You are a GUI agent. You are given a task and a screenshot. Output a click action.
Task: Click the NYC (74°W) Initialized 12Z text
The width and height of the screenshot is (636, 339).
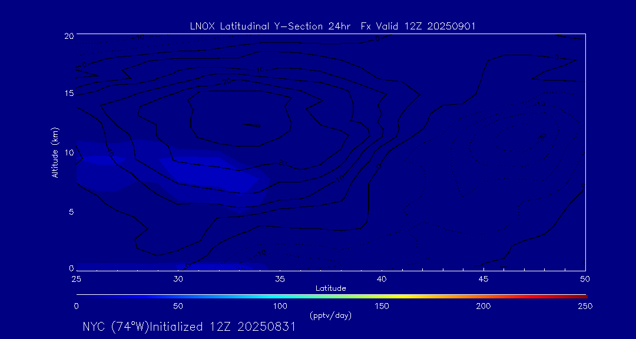click(x=189, y=327)
